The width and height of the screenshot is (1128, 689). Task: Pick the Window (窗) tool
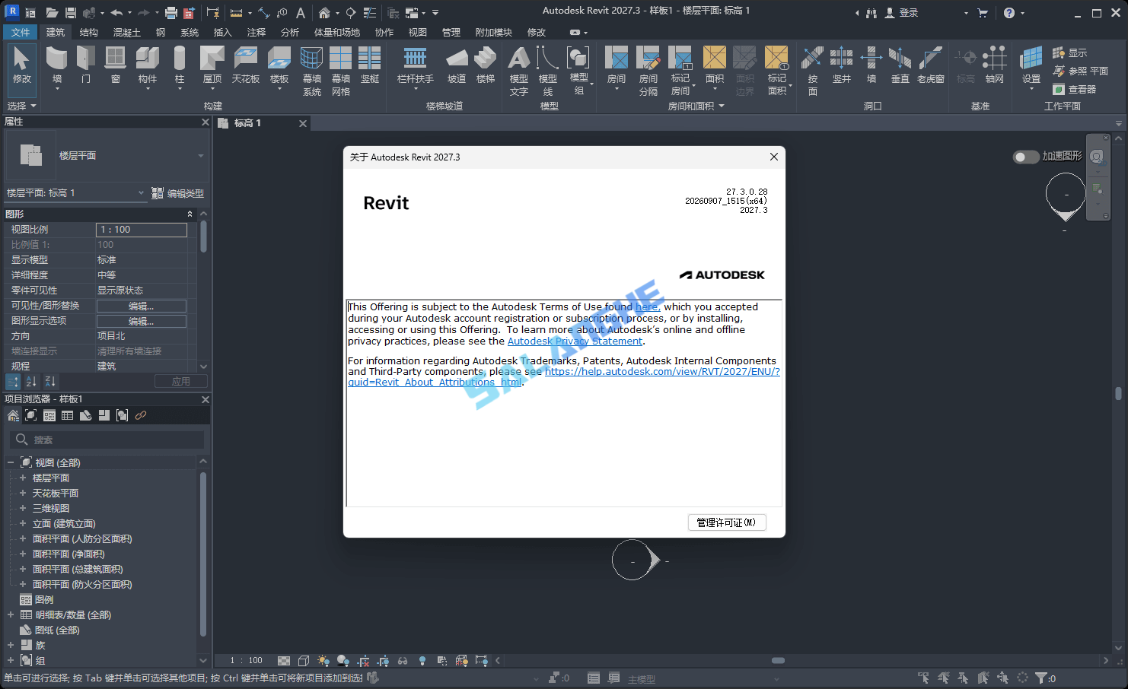(x=115, y=65)
